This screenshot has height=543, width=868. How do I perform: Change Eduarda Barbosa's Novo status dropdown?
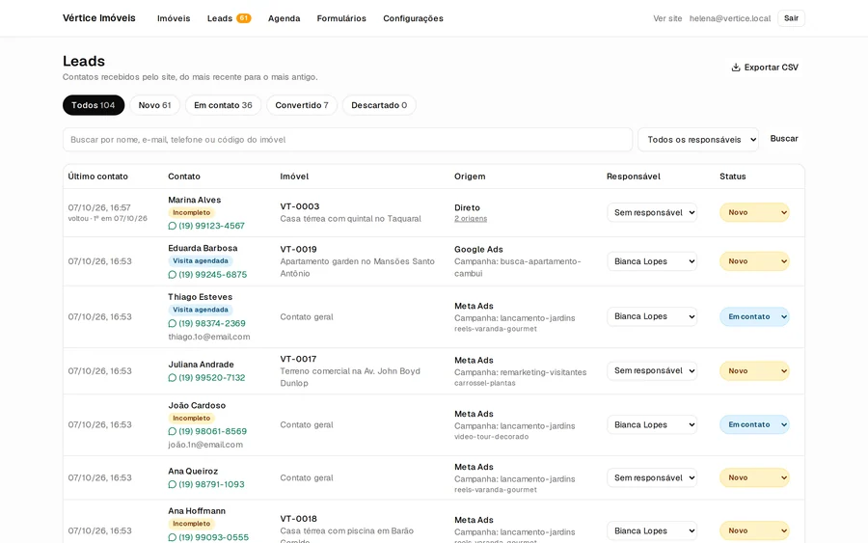click(x=754, y=261)
